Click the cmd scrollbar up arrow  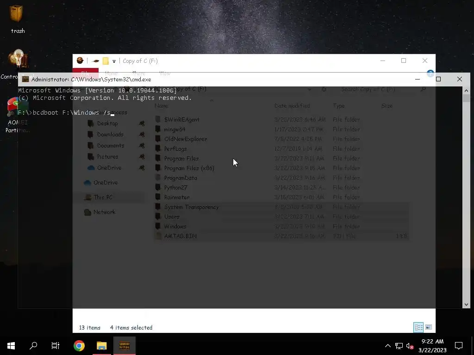466,91
